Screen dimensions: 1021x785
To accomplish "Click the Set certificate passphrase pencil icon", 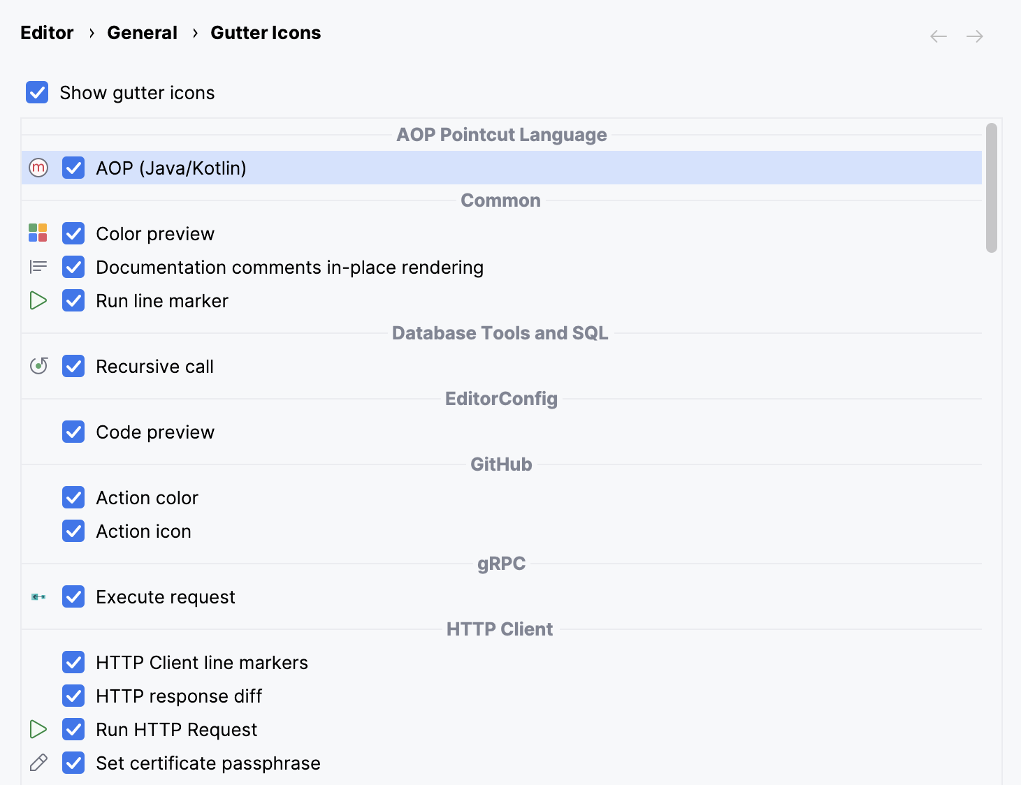I will click(x=38, y=763).
